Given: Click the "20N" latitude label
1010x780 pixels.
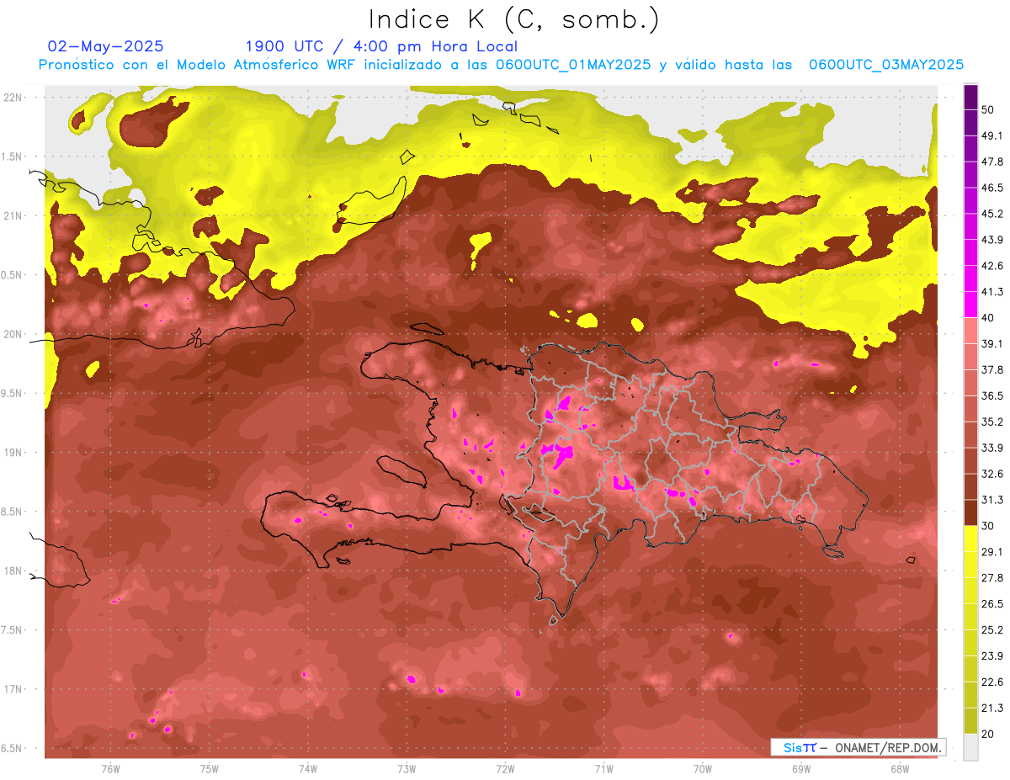Looking at the screenshot, I should pos(13,334).
